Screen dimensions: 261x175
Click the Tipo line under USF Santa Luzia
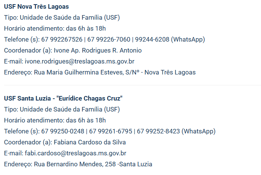62,110
